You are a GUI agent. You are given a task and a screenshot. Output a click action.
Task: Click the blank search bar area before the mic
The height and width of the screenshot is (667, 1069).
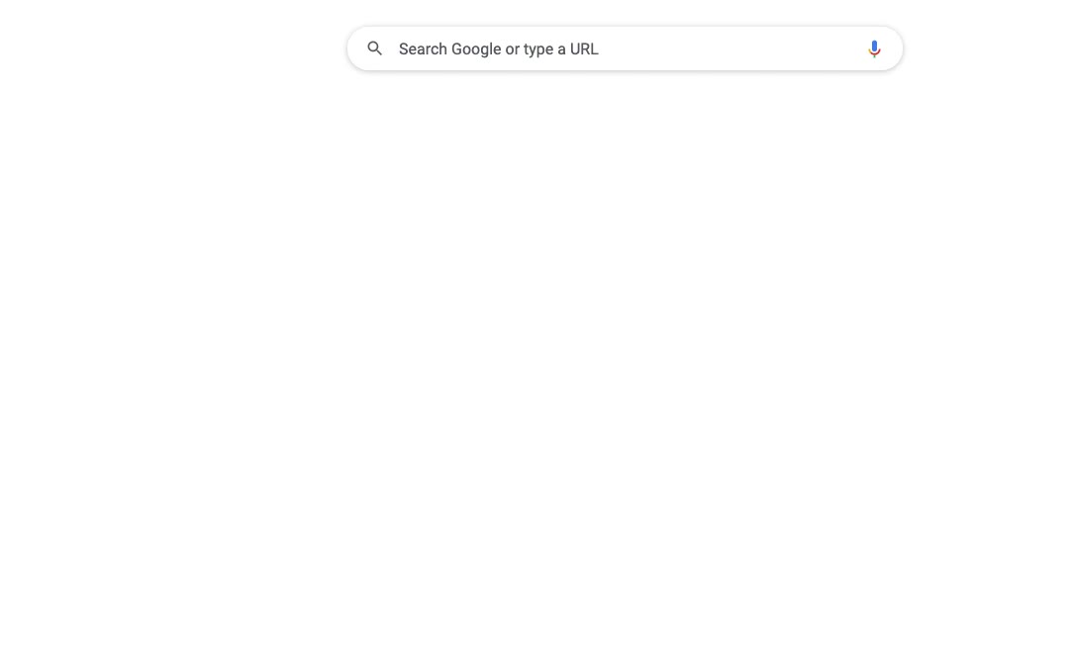(x=729, y=48)
